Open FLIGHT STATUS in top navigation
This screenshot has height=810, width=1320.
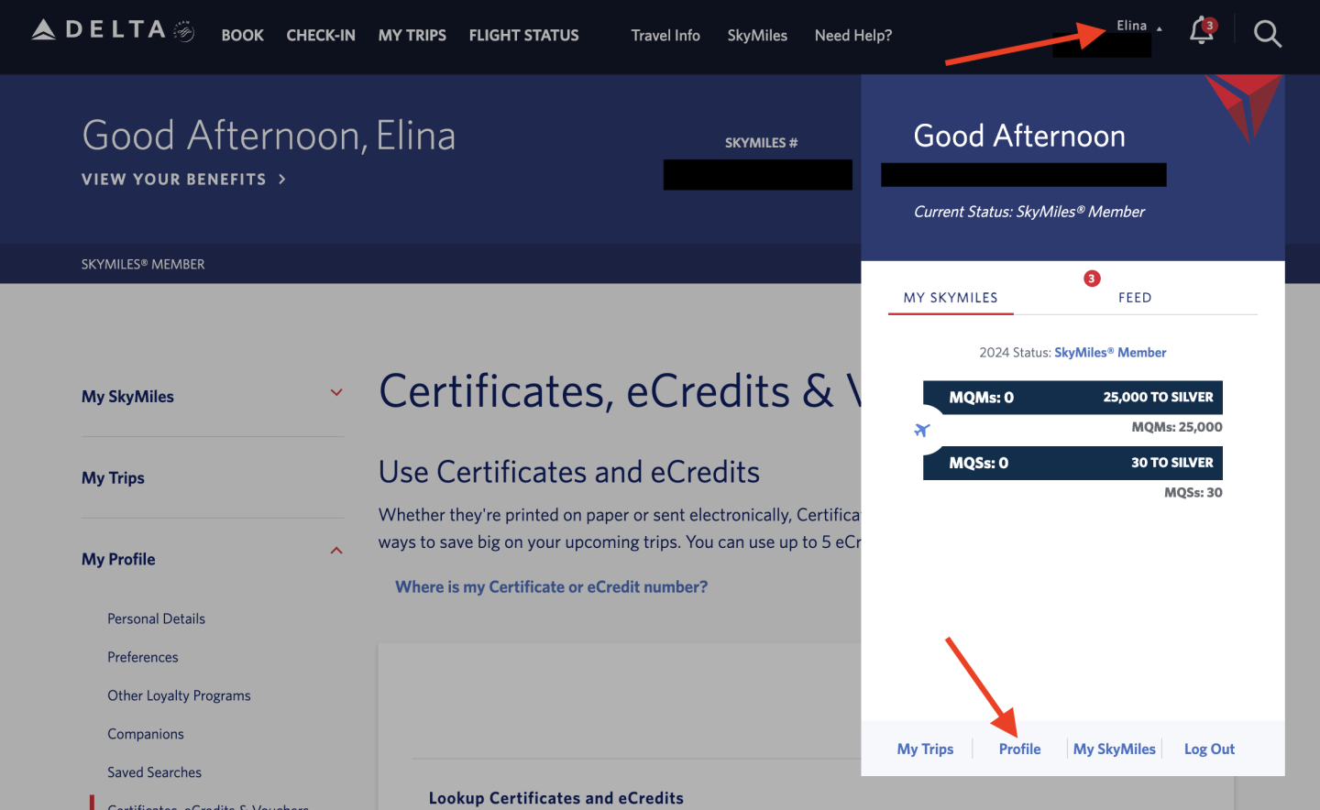coord(524,36)
